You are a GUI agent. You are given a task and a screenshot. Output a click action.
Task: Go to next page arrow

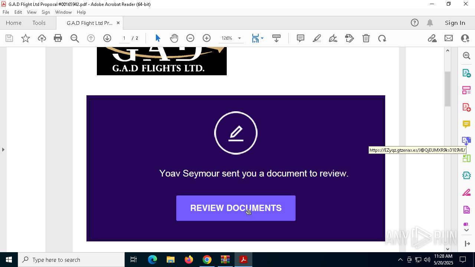[107, 38]
